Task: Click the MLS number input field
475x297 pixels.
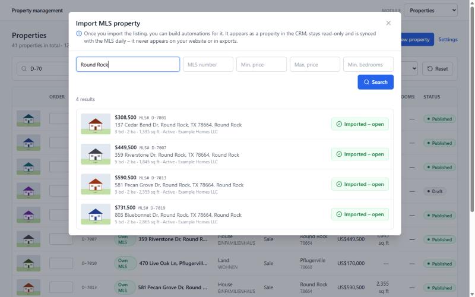Action: [x=208, y=65]
